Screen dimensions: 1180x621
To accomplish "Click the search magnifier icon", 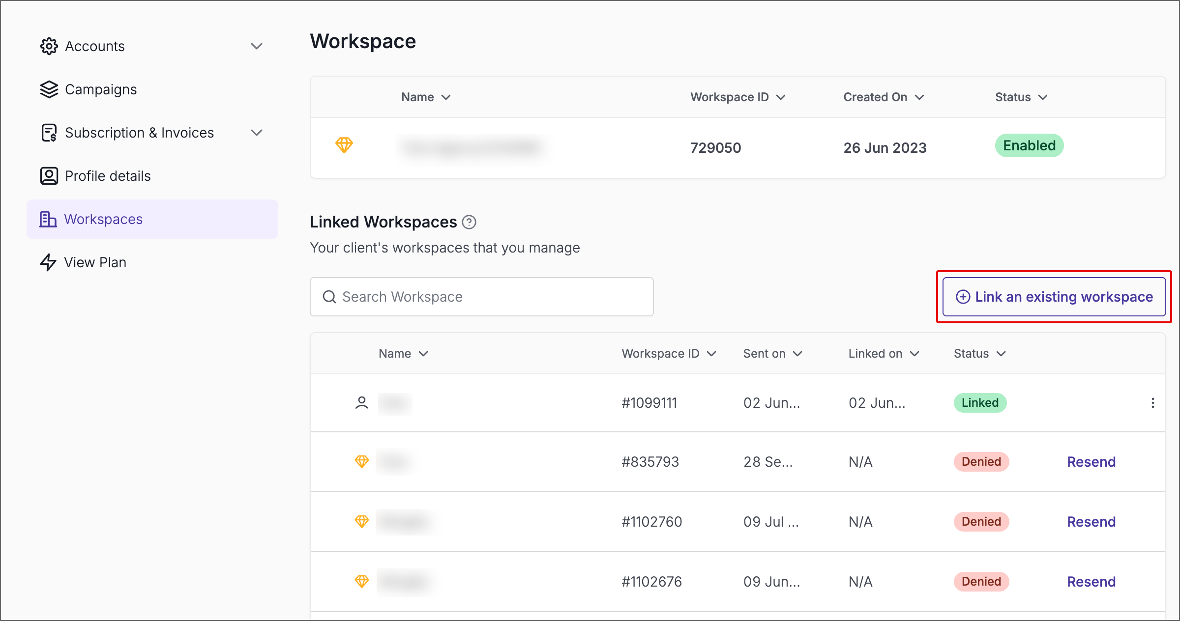I will pyautogui.click(x=329, y=297).
